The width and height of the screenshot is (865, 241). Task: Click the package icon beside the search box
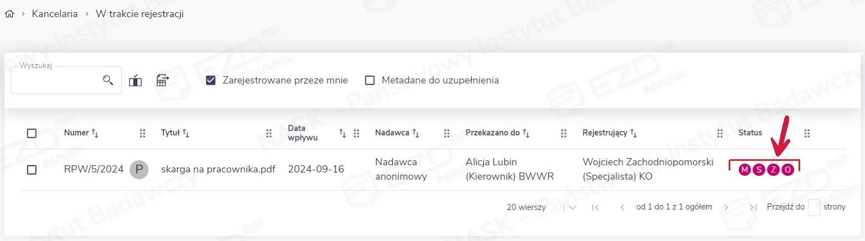(x=135, y=81)
